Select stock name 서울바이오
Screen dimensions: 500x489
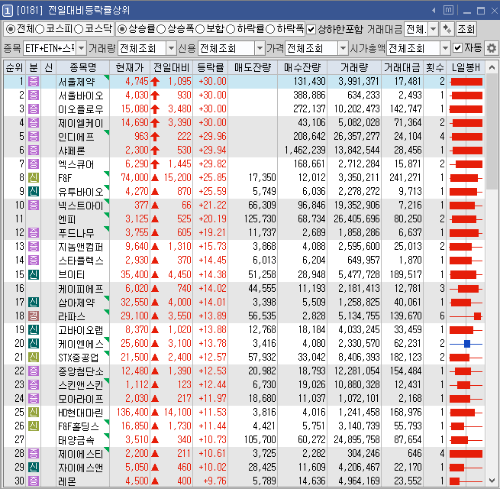click(81, 96)
